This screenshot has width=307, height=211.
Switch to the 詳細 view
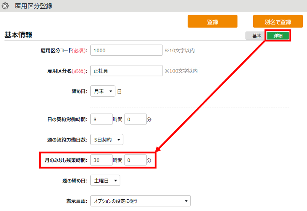click(278, 36)
